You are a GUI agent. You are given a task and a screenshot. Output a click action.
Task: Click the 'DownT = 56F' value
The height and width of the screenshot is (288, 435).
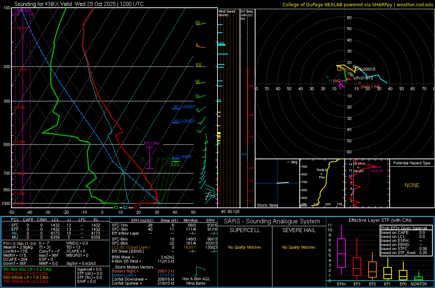coord(15,263)
